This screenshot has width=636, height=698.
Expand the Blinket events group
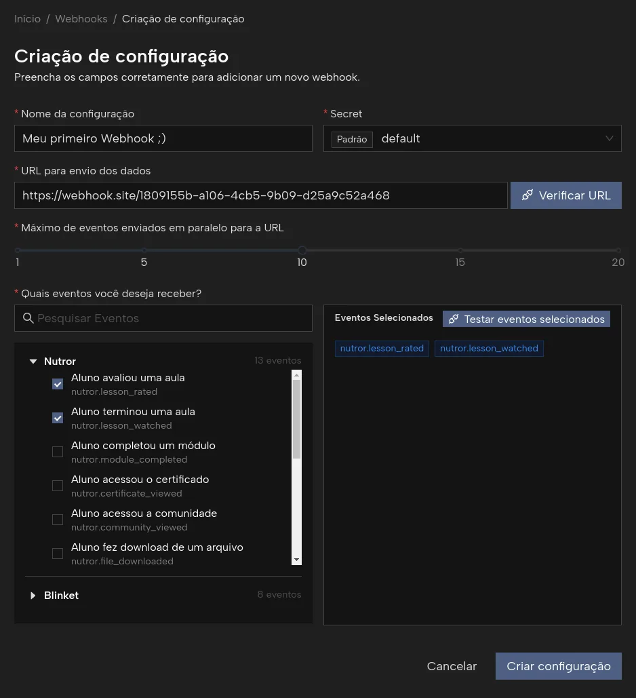[x=33, y=595]
